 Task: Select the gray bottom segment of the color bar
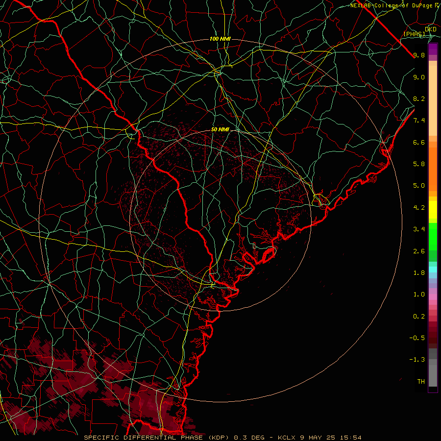click(x=433, y=376)
